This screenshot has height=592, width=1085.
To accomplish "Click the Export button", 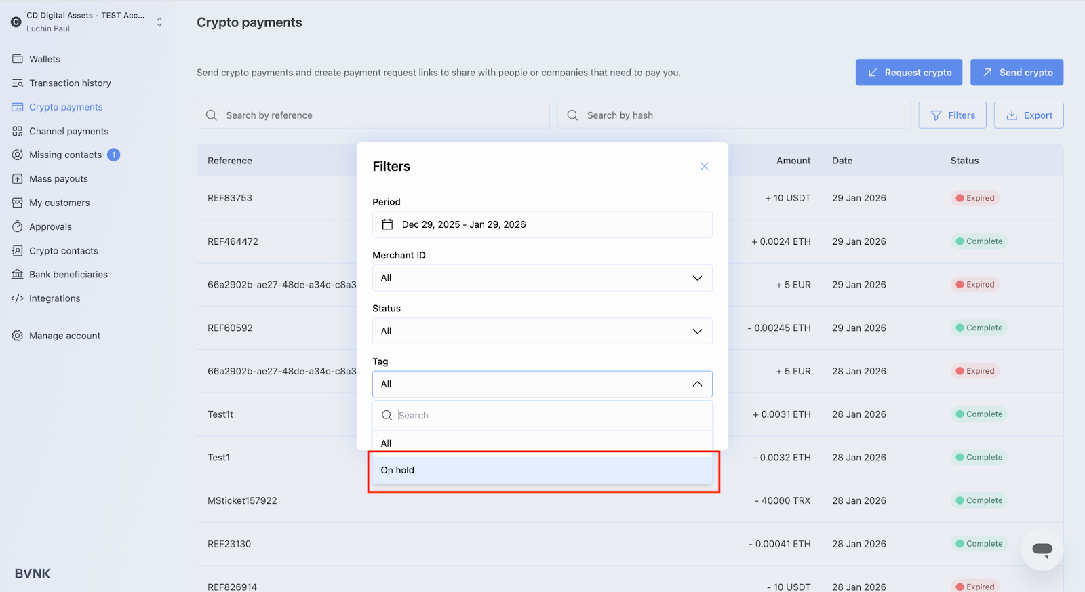I will coord(1028,115).
